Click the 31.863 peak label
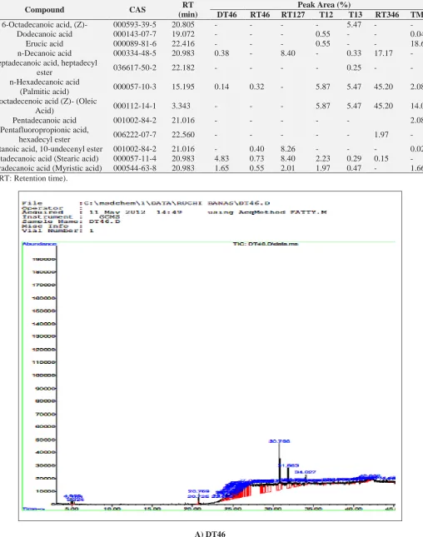Screen dimensions: 423x537 (288, 465)
